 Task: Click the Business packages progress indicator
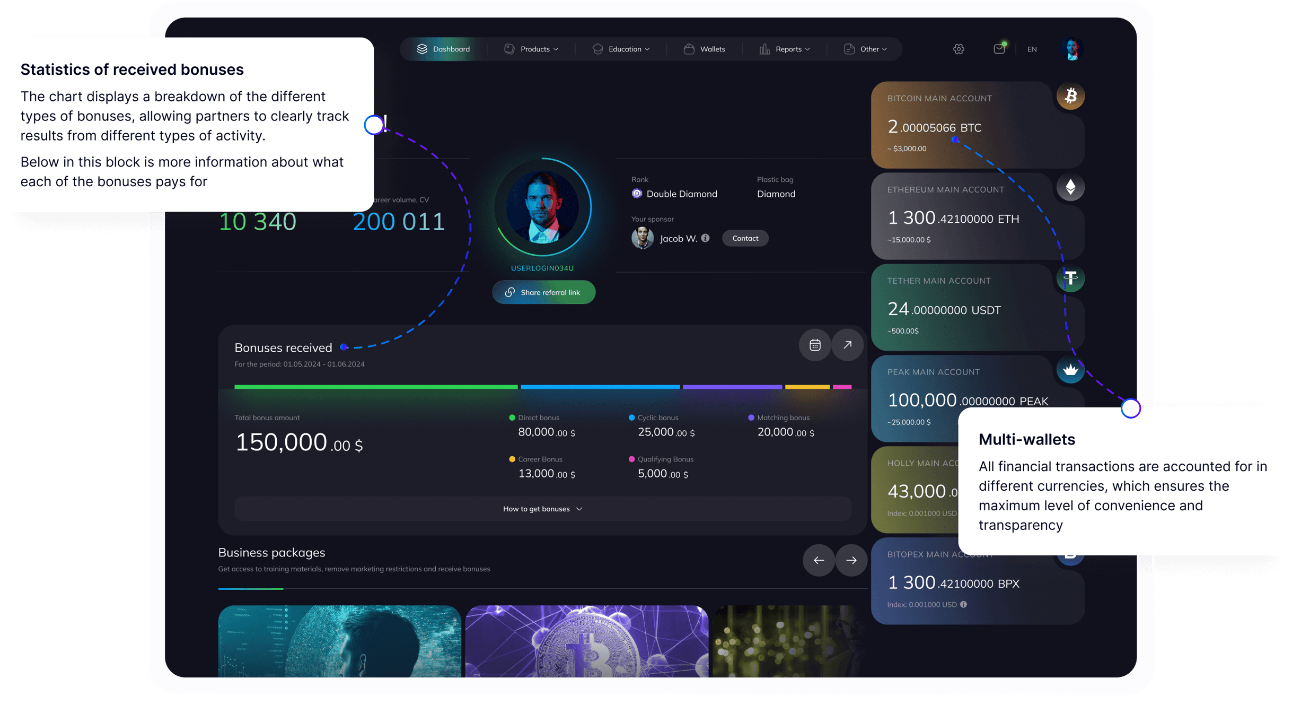click(250, 588)
